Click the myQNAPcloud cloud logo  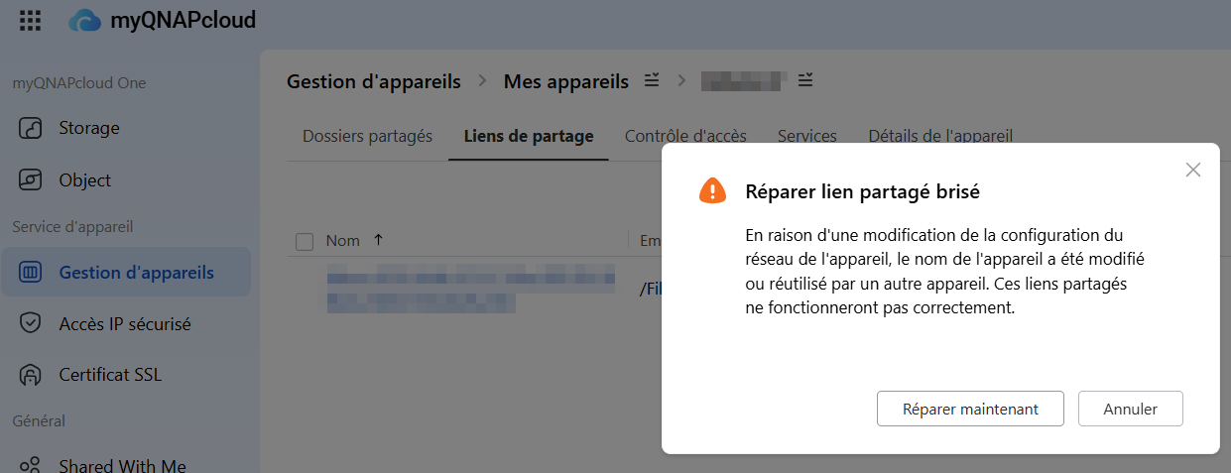(x=84, y=21)
